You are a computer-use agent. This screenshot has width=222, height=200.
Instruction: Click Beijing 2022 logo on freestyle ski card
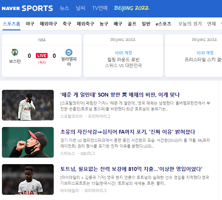205,40
